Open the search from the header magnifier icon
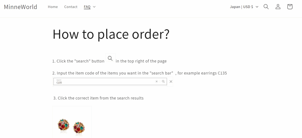 [266, 7]
